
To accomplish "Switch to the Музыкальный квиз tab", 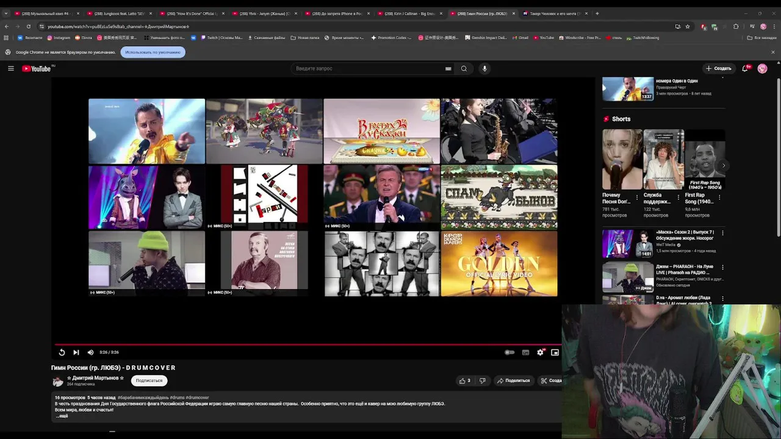I will [x=46, y=13].
